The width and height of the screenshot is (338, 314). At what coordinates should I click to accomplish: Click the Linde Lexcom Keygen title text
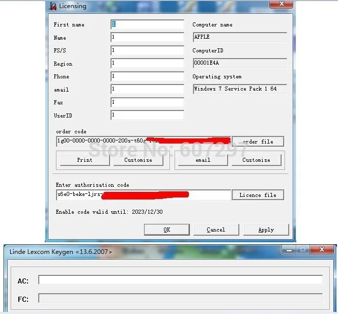tap(61, 252)
